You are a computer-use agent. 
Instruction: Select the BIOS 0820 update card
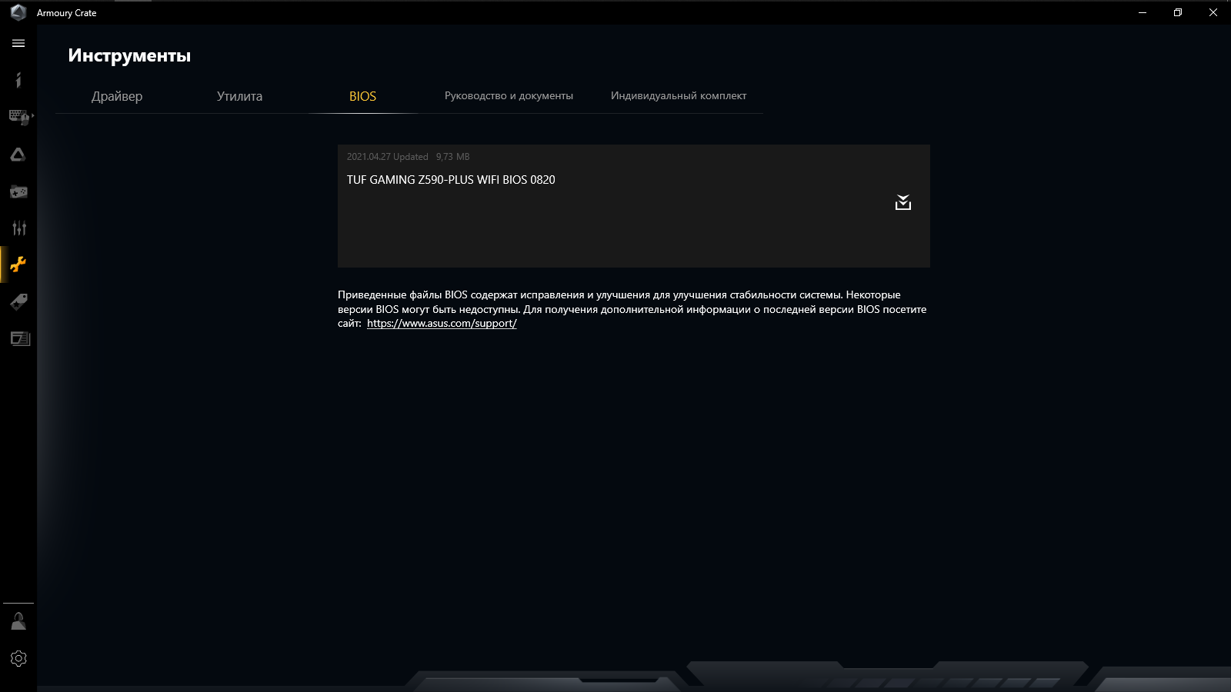(634, 206)
